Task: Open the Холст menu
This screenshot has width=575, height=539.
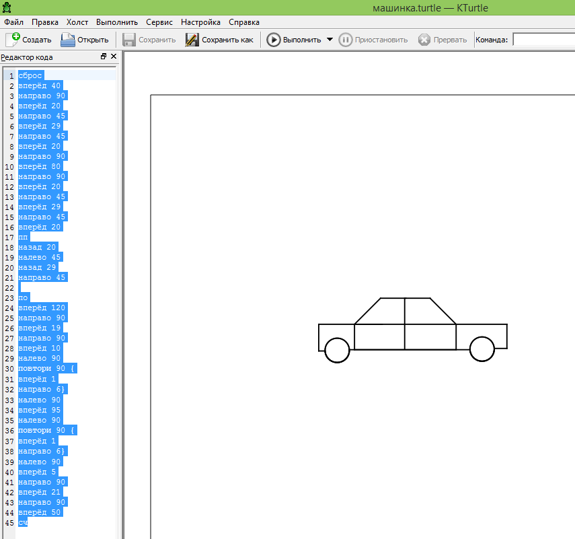Action: pos(77,22)
